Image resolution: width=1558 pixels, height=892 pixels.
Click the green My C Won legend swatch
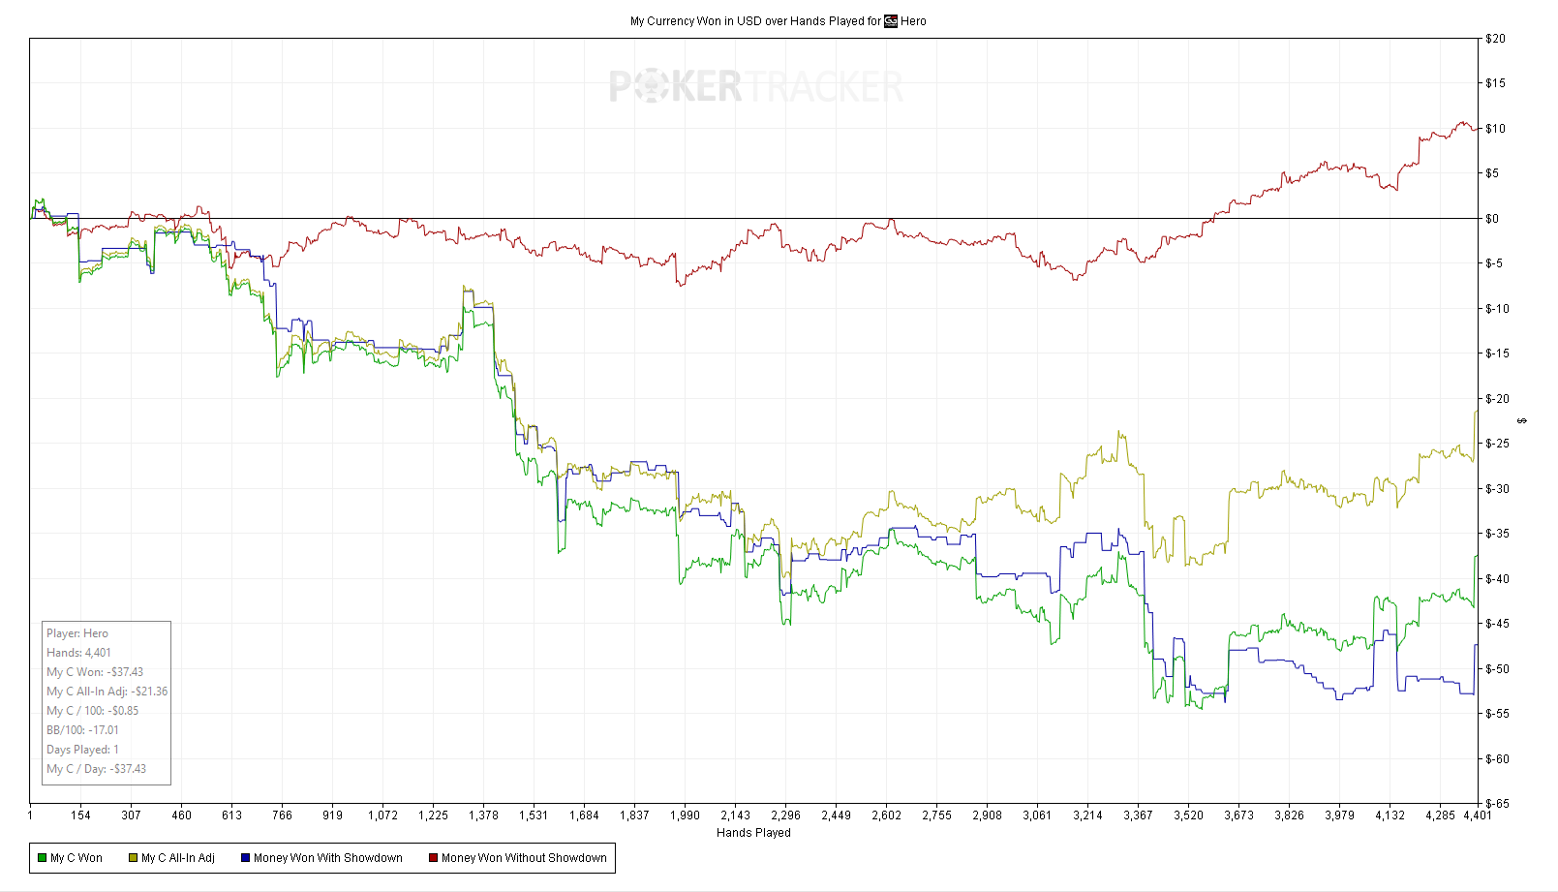[42, 858]
